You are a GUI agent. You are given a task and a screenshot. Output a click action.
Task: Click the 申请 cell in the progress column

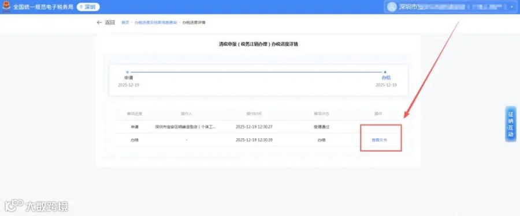[134, 127]
